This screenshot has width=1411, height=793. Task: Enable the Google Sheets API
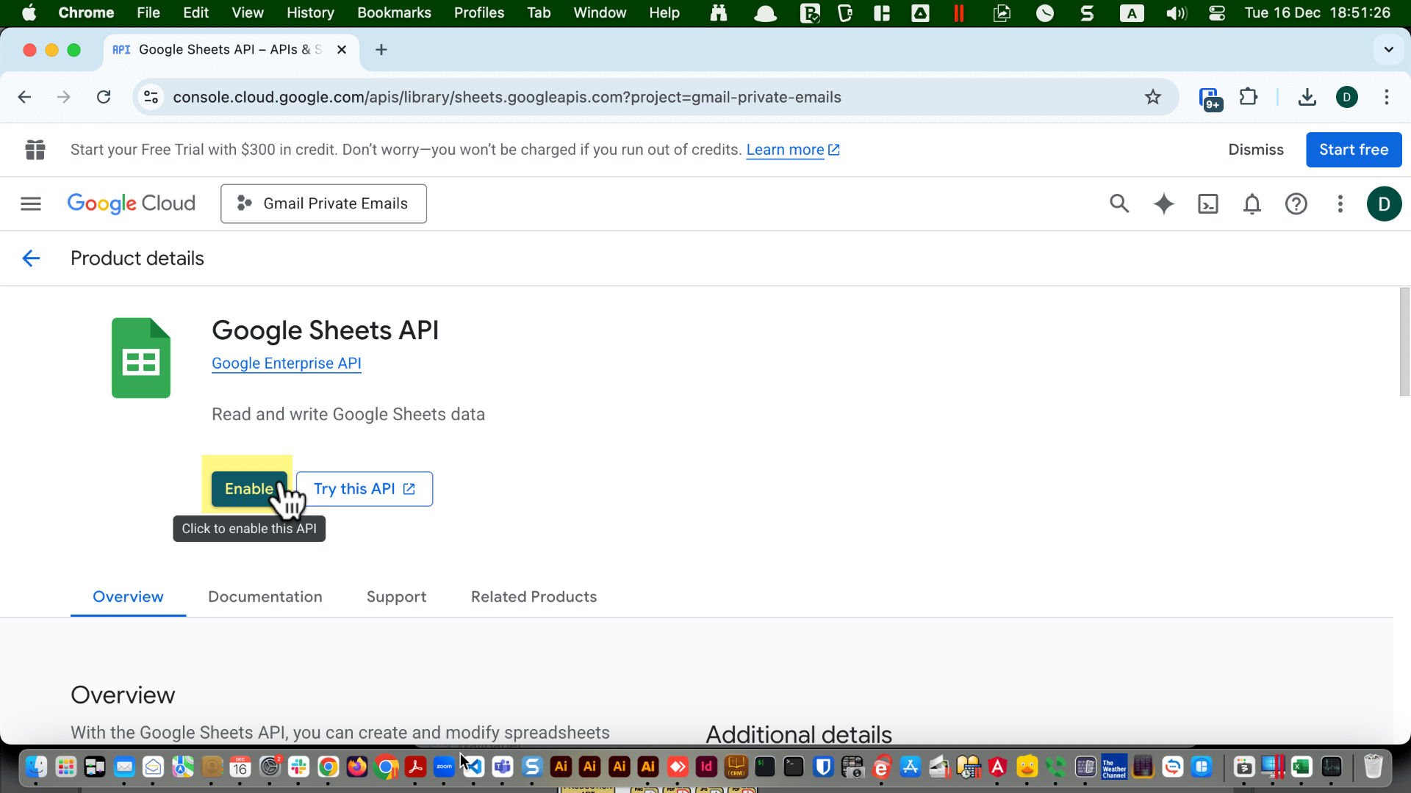[249, 489]
